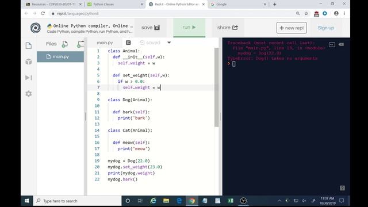Open the Packages cube sidebar icon
The width and height of the screenshot is (368, 207).
[29, 62]
